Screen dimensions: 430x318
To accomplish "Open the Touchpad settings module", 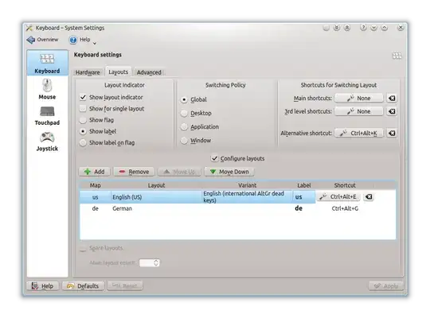I will click(47, 115).
